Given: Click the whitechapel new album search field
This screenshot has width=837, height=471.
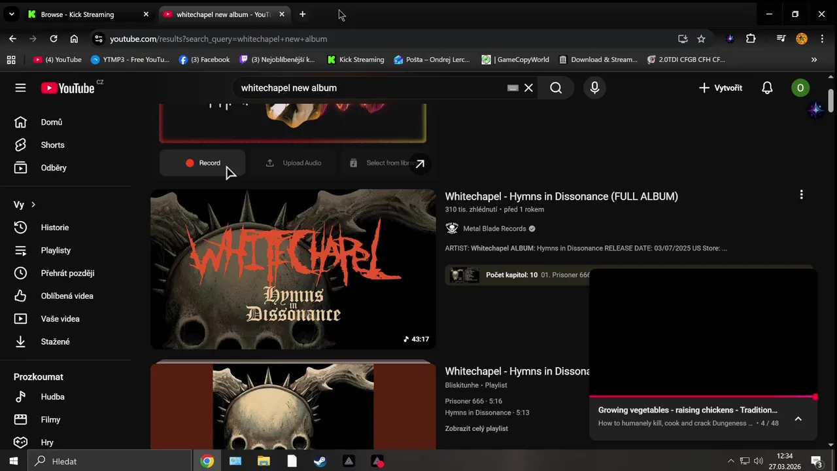Looking at the screenshot, I should [371, 88].
